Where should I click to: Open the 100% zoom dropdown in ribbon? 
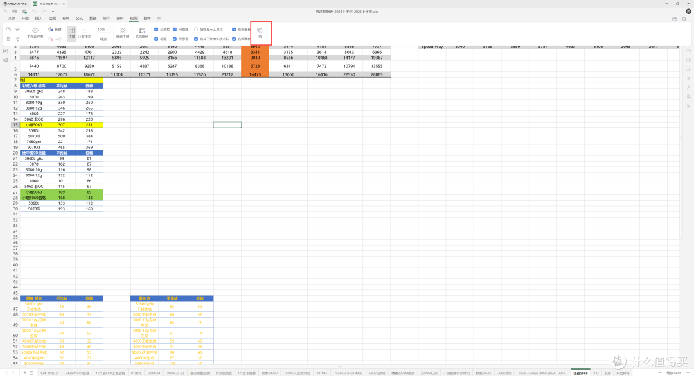(x=103, y=30)
